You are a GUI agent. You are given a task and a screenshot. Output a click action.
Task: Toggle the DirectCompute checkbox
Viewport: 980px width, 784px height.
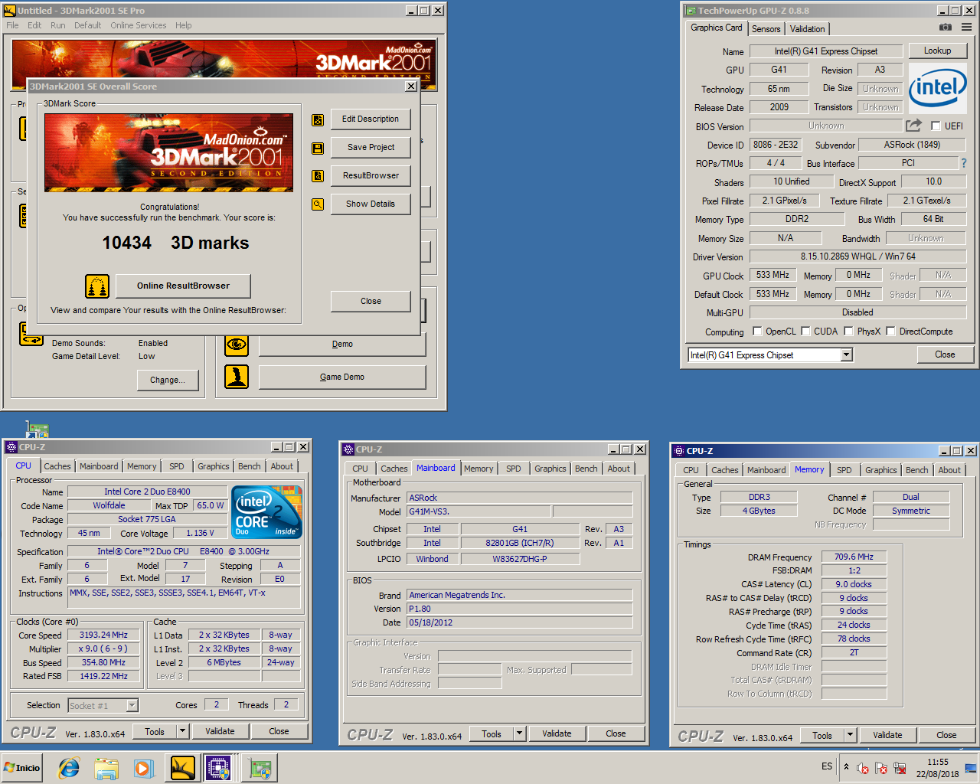[890, 332]
